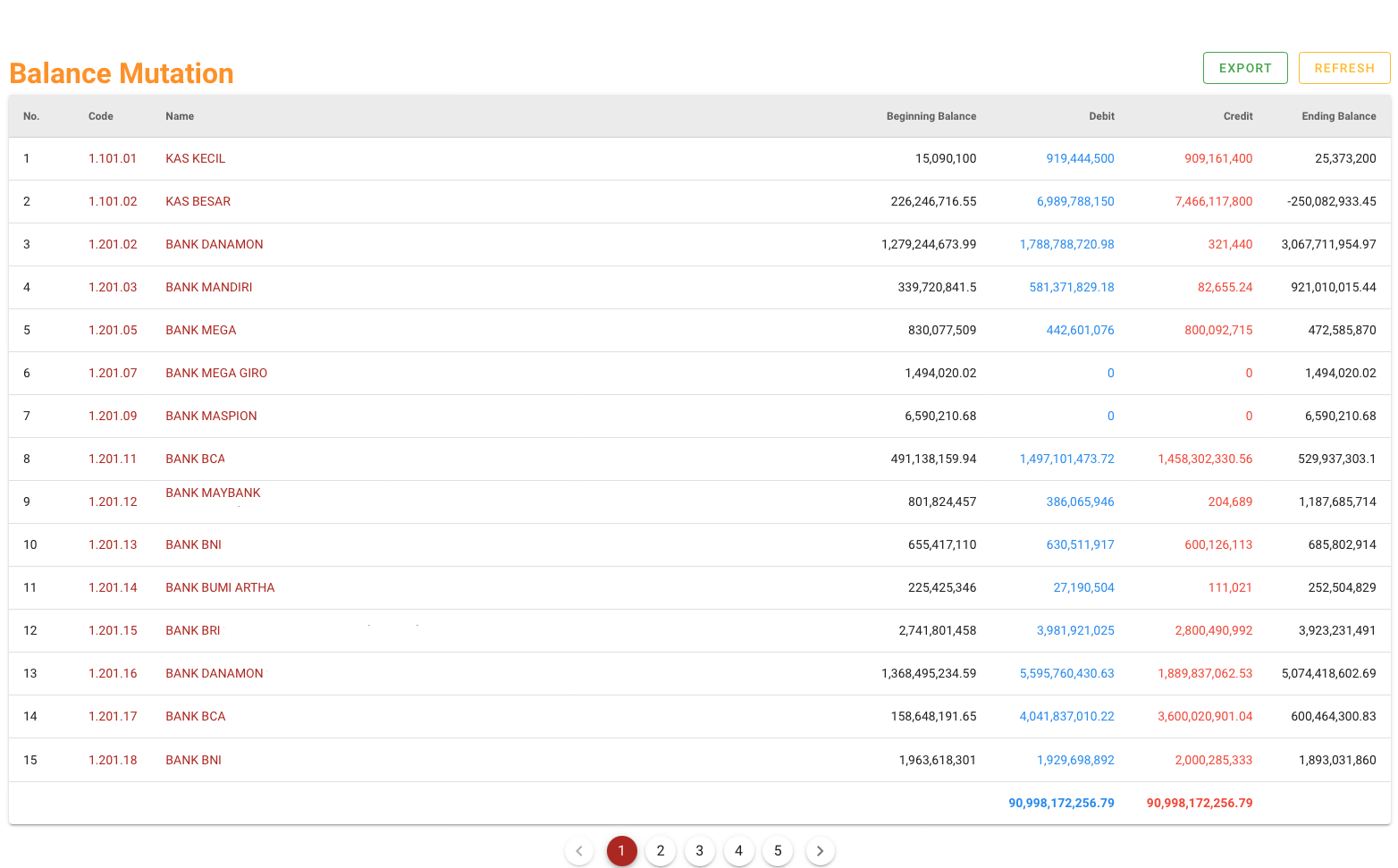Open the KAS BESAR account name
The width and height of the screenshot is (1398, 868).
[x=198, y=201]
